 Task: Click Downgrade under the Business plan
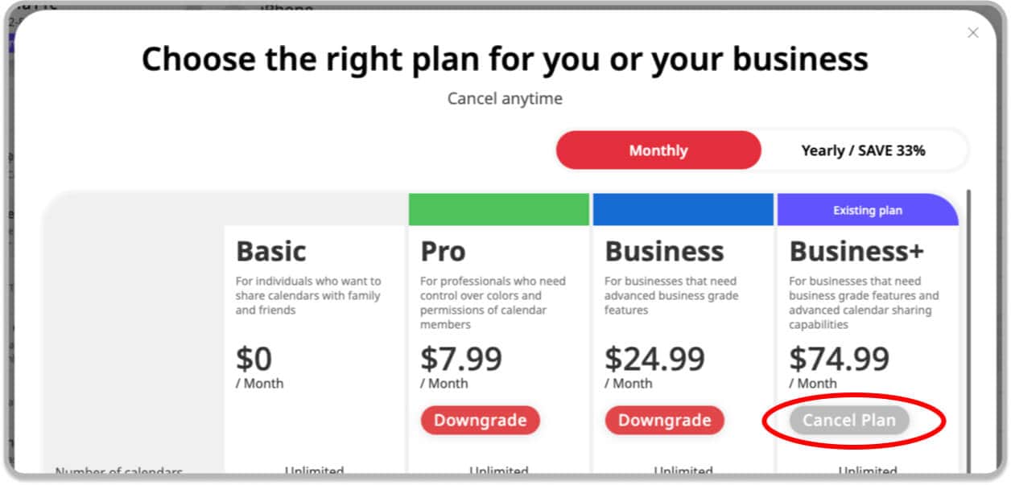point(664,420)
